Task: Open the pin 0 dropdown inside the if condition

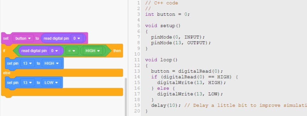Action: (x=54, y=51)
